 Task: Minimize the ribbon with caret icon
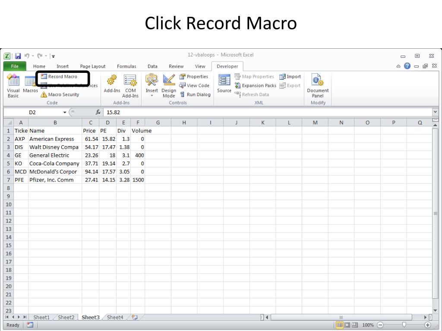click(398, 66)
